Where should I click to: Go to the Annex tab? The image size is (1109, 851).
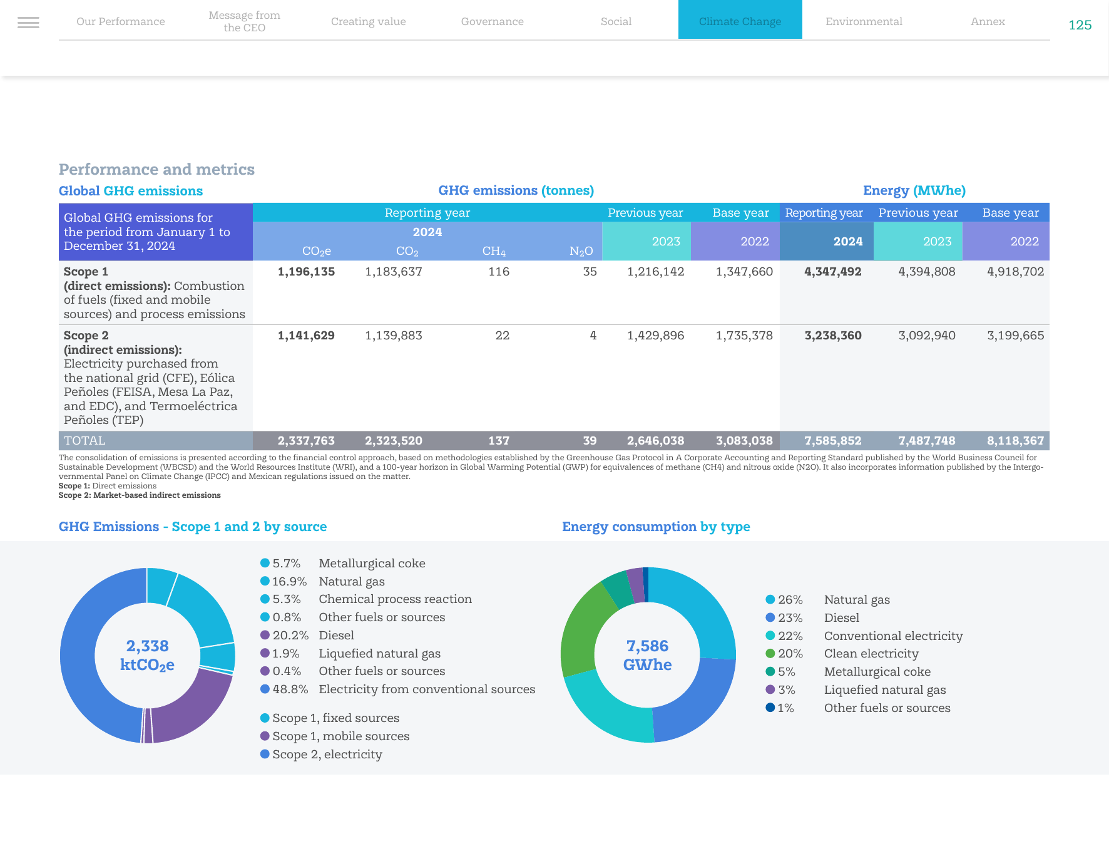(x=988, y=21)
